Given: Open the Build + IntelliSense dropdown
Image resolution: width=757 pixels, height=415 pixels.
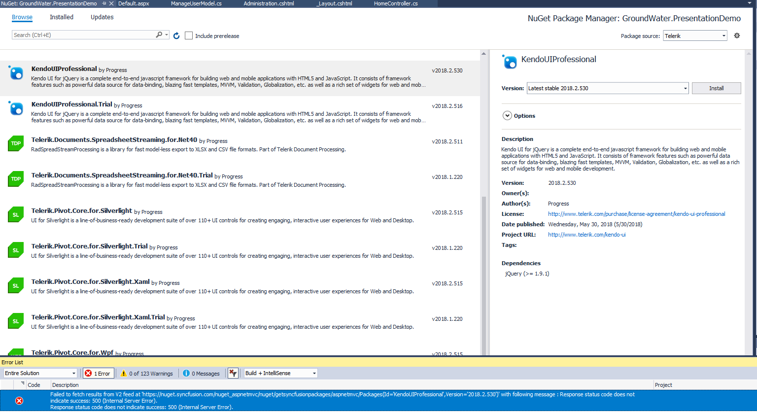Looking at the screenshot, I should coord(281,373).
